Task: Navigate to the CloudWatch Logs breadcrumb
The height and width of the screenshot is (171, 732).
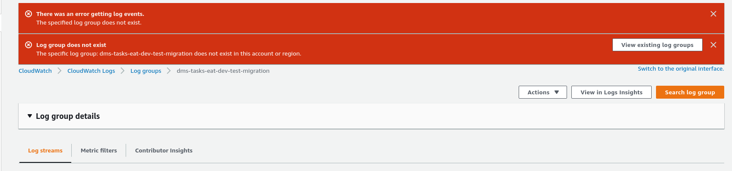Action: tap(91, 71)
